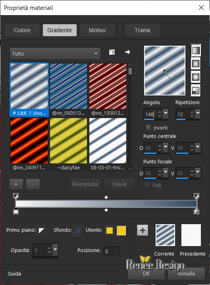Screen dimensions: 210x285
Task: Add current material to swatches with plus
Action: (x=143, y=230)
